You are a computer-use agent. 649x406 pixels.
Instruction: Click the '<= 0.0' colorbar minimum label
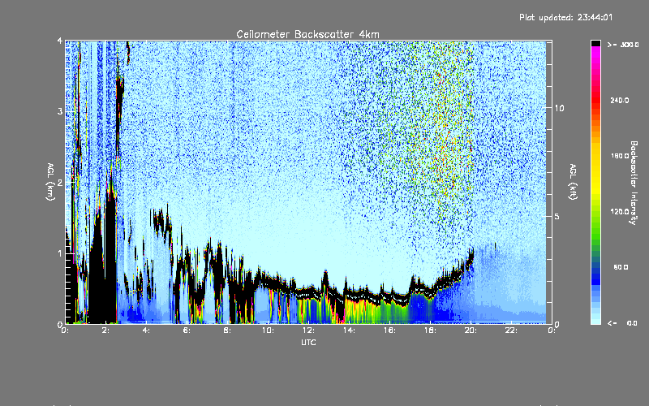click(622, 322)
